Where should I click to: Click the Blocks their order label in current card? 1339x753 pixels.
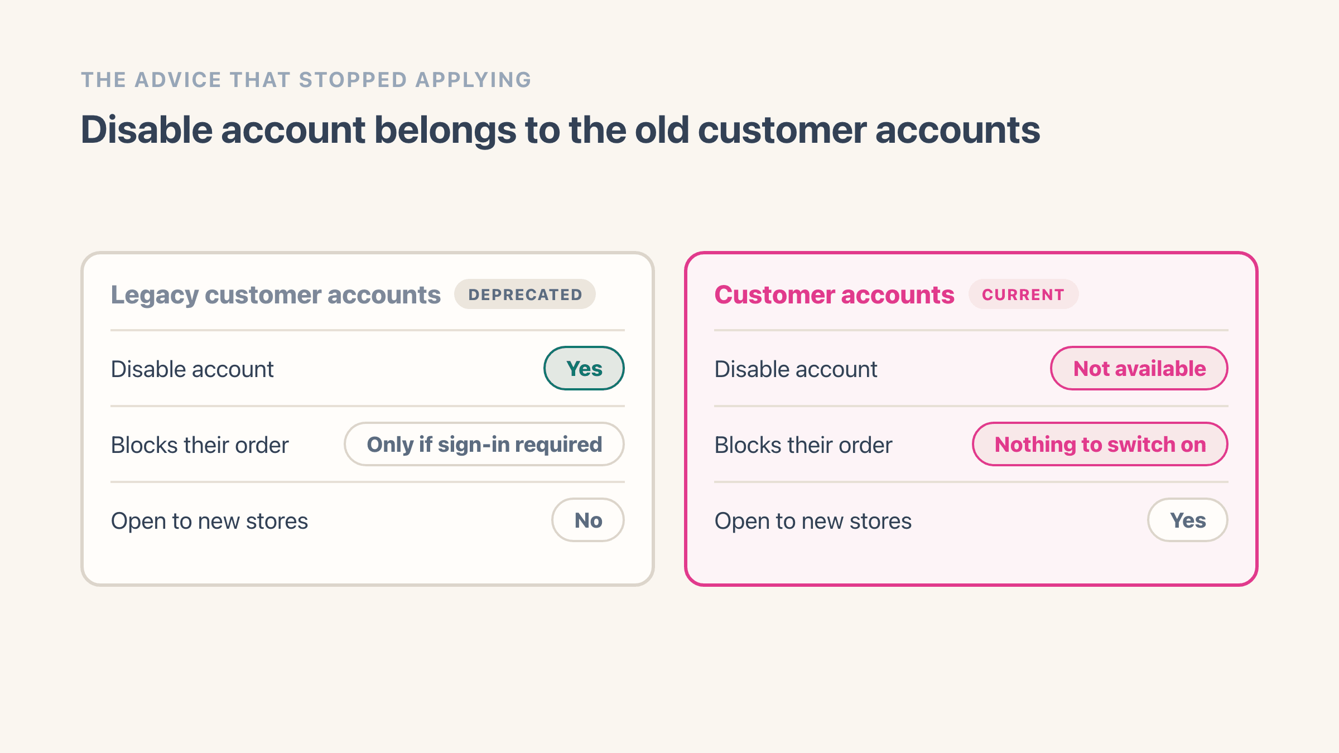click(803, 445)
